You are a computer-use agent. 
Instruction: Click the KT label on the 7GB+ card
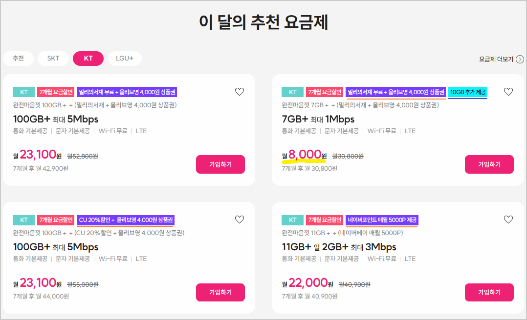(x=292, y=92)
